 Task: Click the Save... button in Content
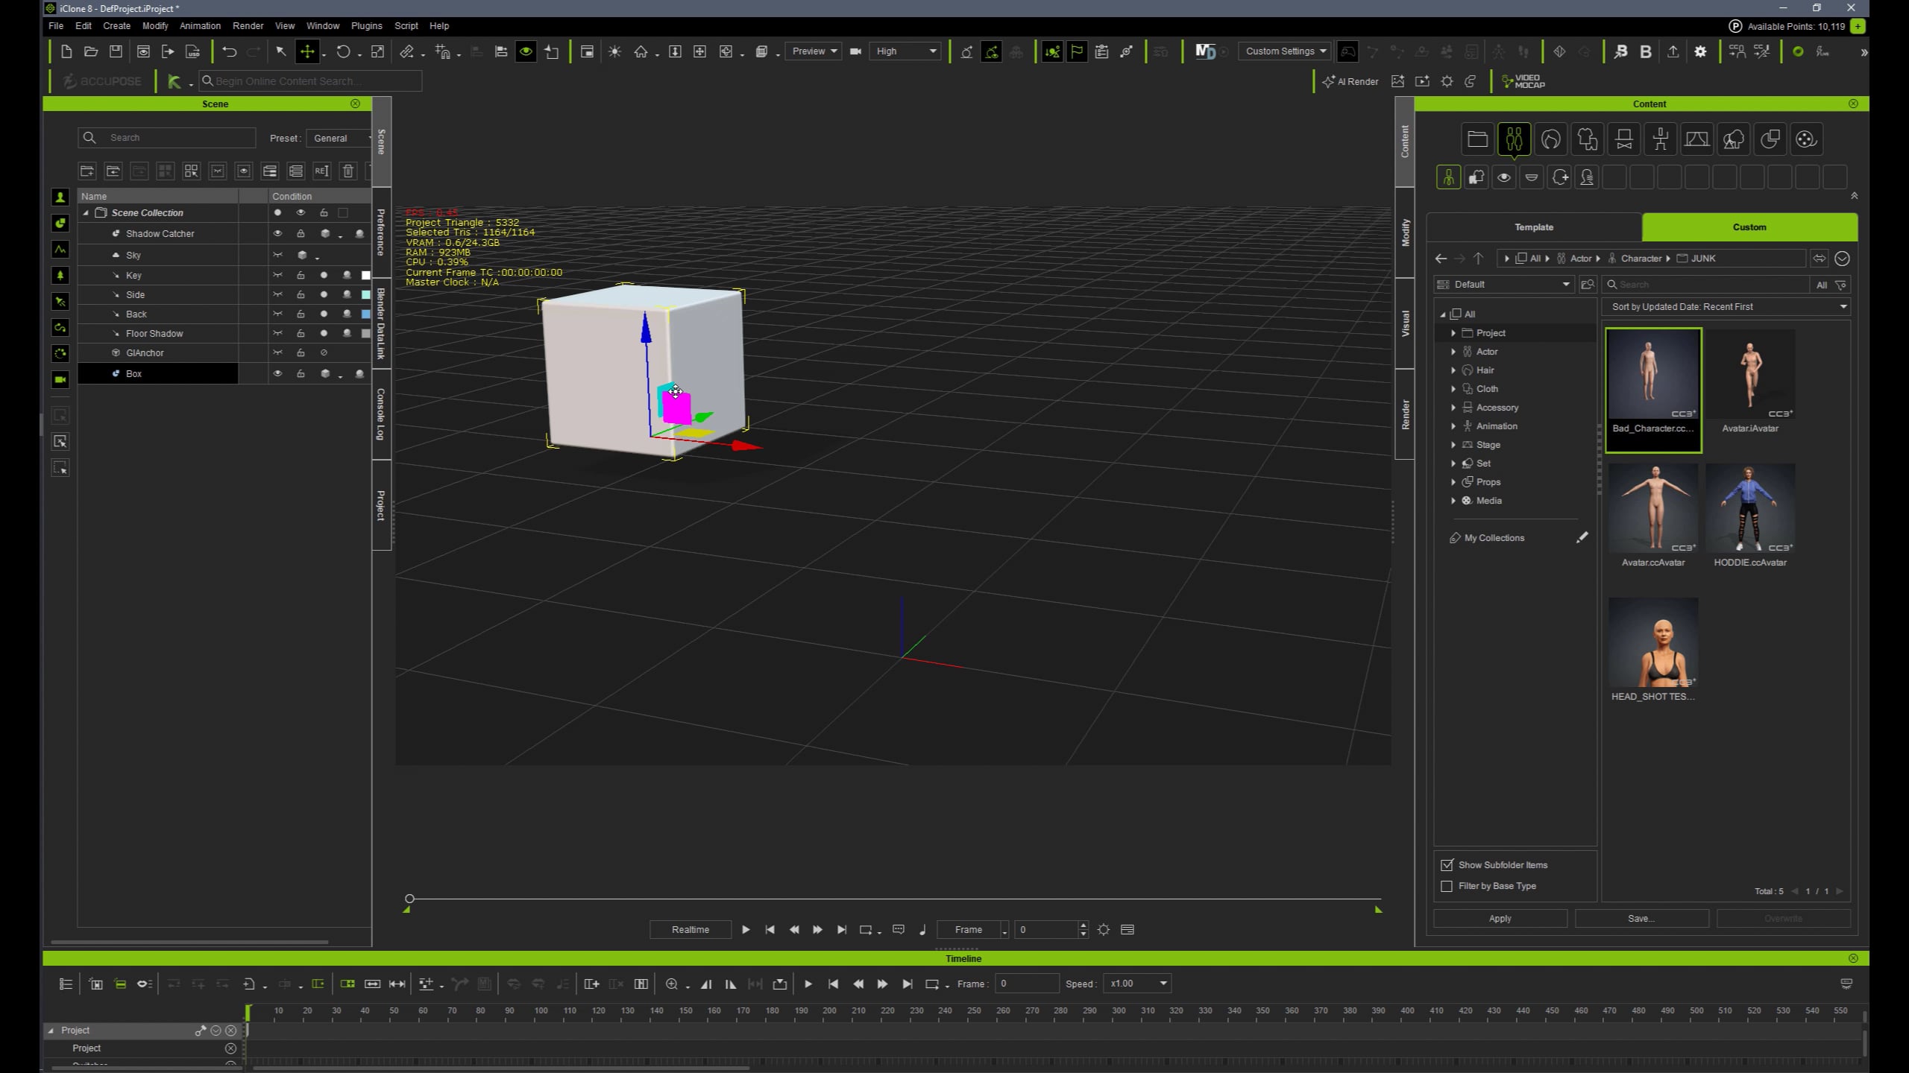1641,918
